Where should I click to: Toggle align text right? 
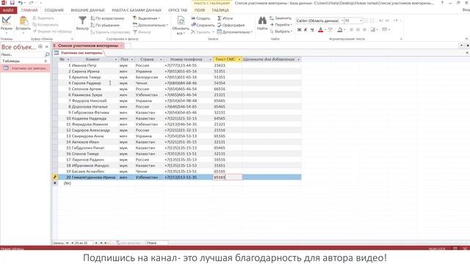(x=364, y=29)
